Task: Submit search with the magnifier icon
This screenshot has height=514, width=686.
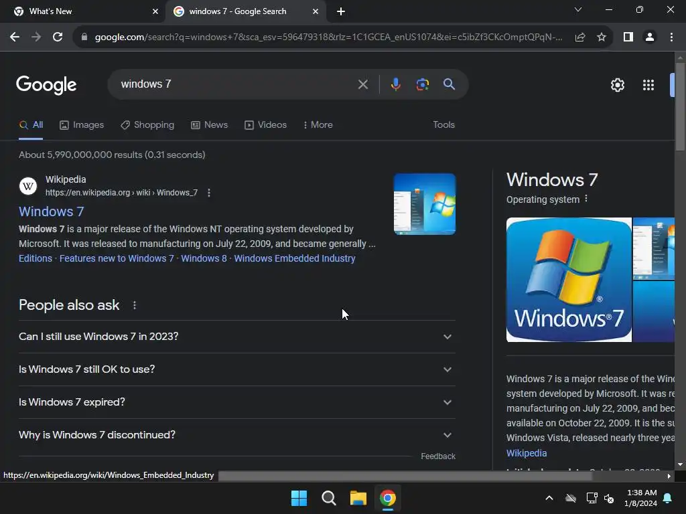Action: coord(449,84)
